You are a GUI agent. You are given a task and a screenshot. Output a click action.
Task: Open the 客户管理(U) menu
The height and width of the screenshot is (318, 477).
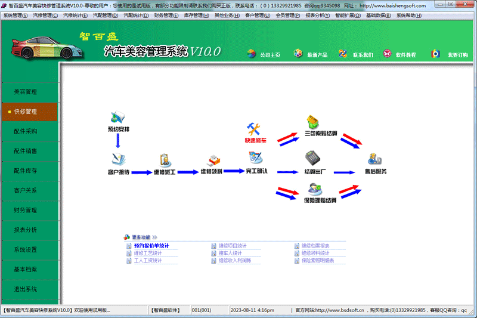pyautogui.click(x=258, y=16)
